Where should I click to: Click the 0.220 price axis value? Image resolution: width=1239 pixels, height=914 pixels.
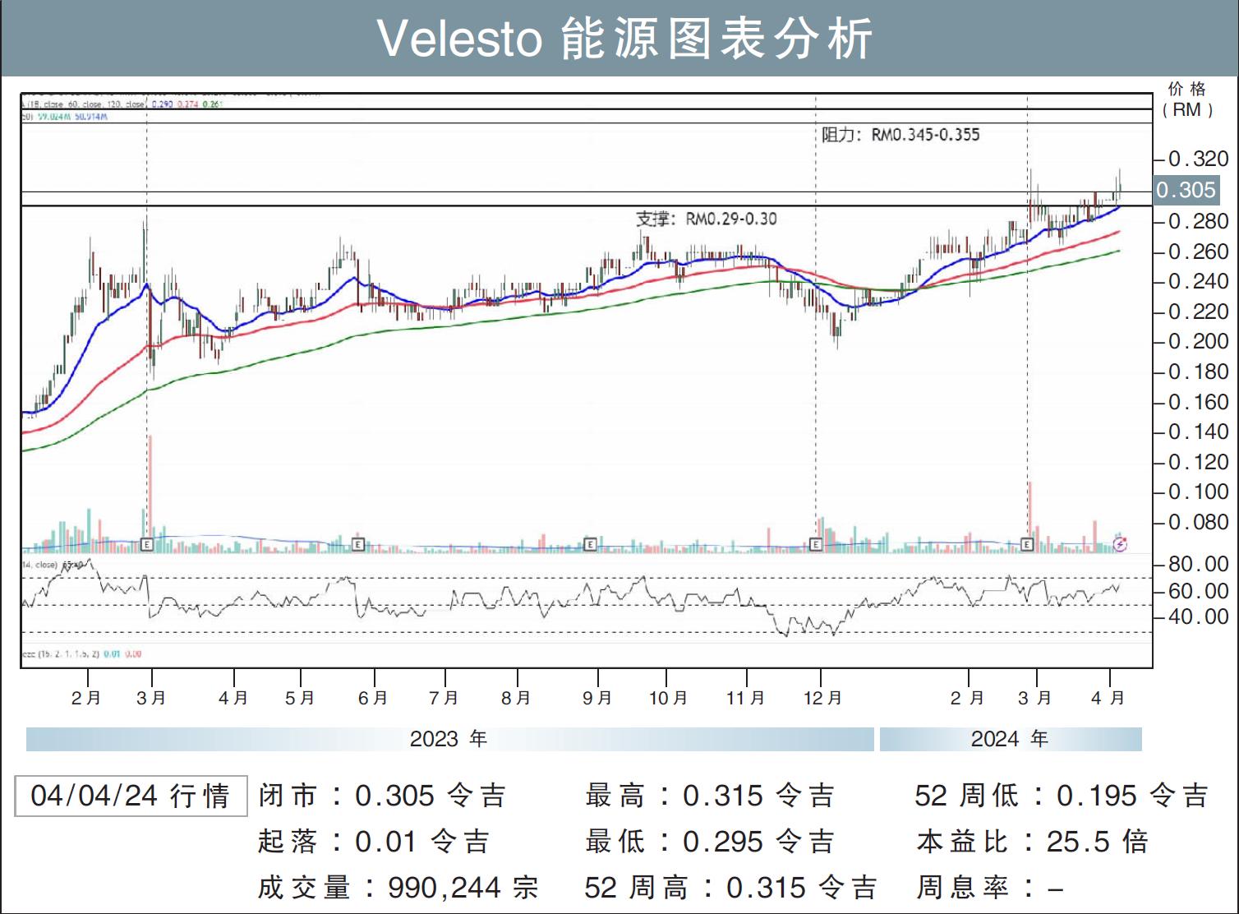(x=1199, y=312)
